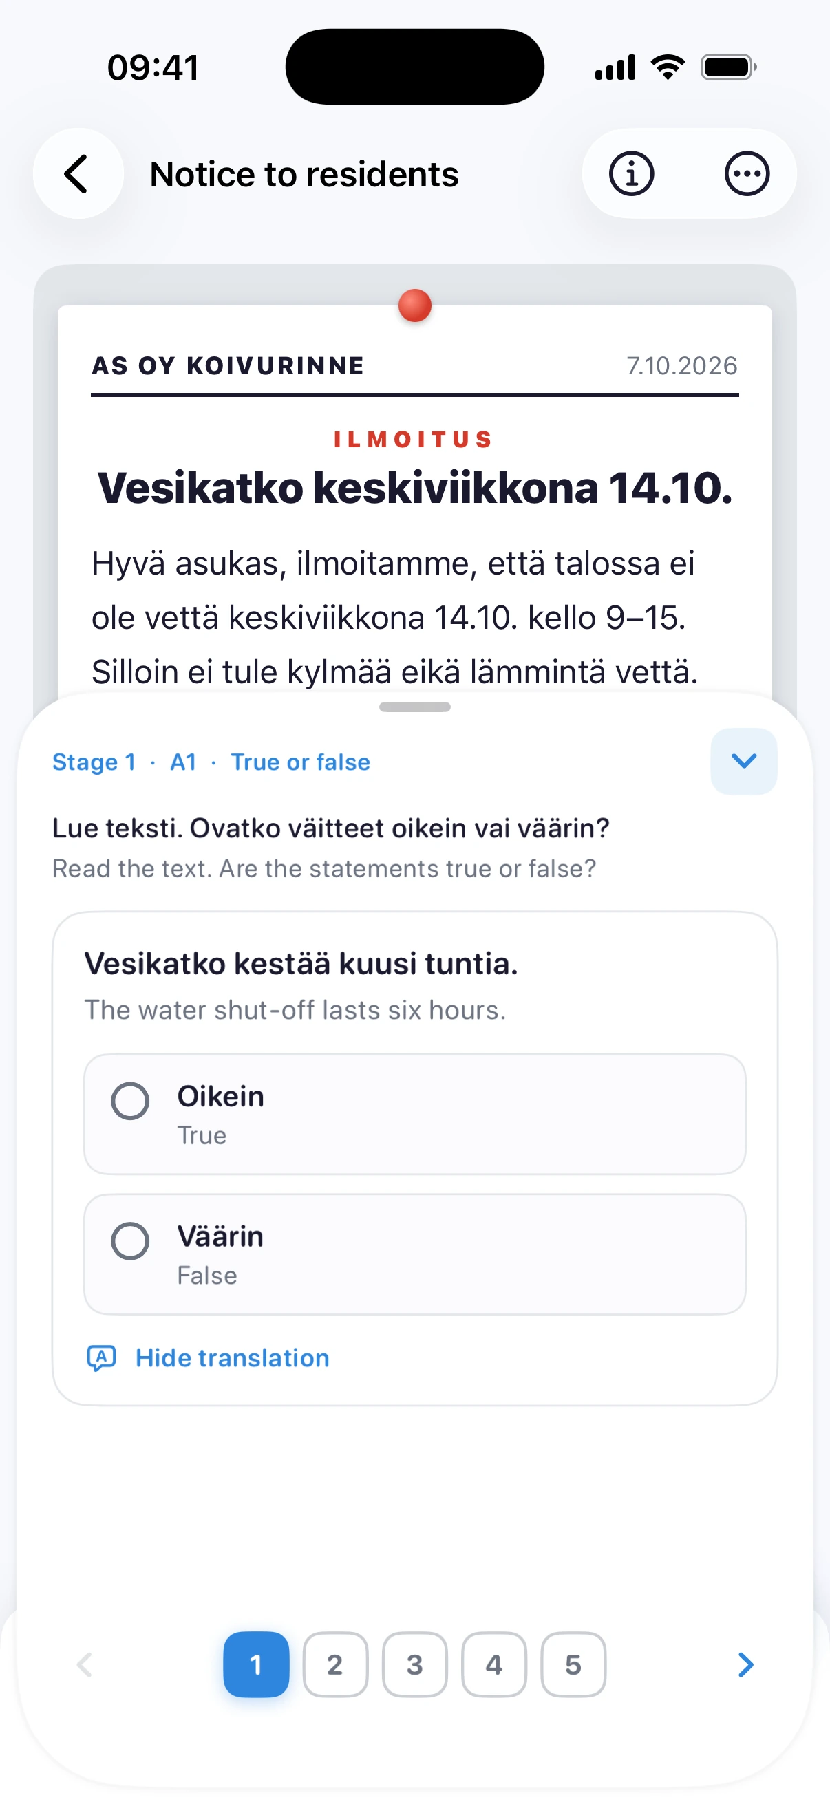Tap the Wi-Fi status icon
Screen dimensions: 830x1804
click(668, 67)
